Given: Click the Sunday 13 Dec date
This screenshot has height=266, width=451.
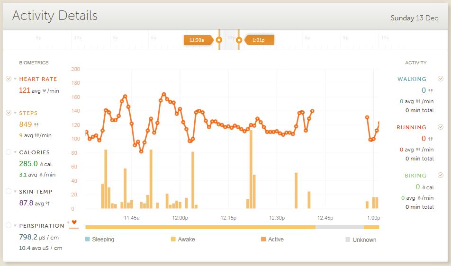Looking at the screenshot, I should (x=414, y=18).
